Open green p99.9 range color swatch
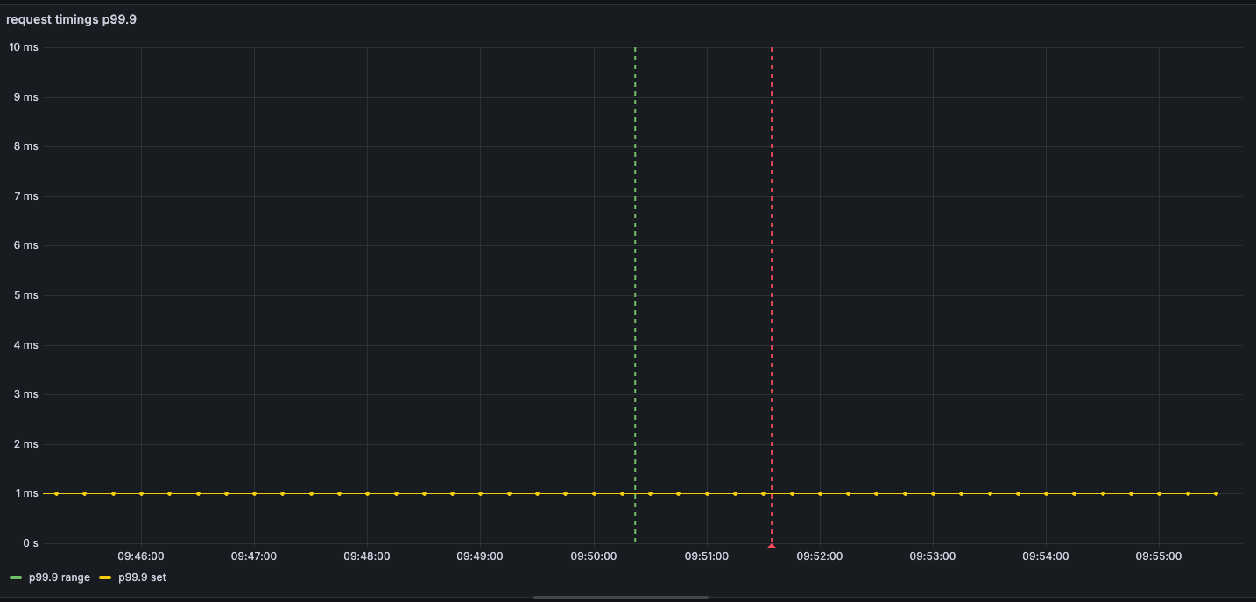1256x602 pixels. pyautogui.click(x=16, y=578)
